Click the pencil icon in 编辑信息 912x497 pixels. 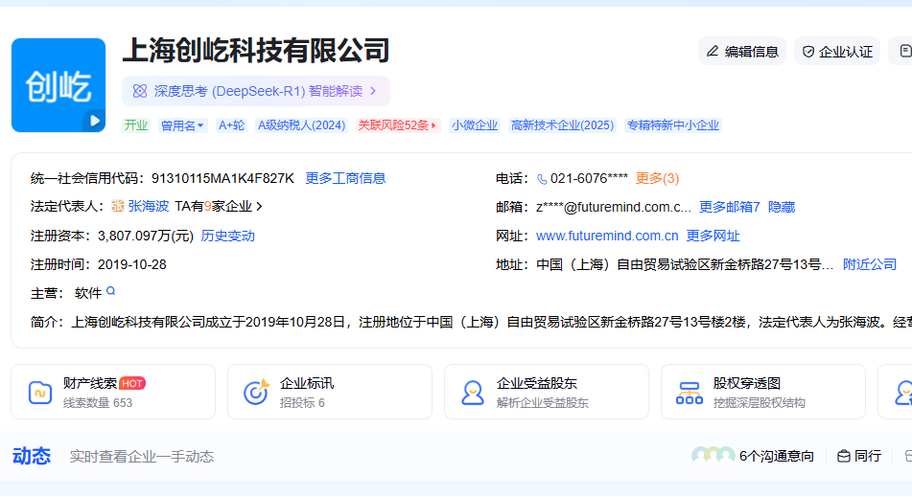(713, 51)
